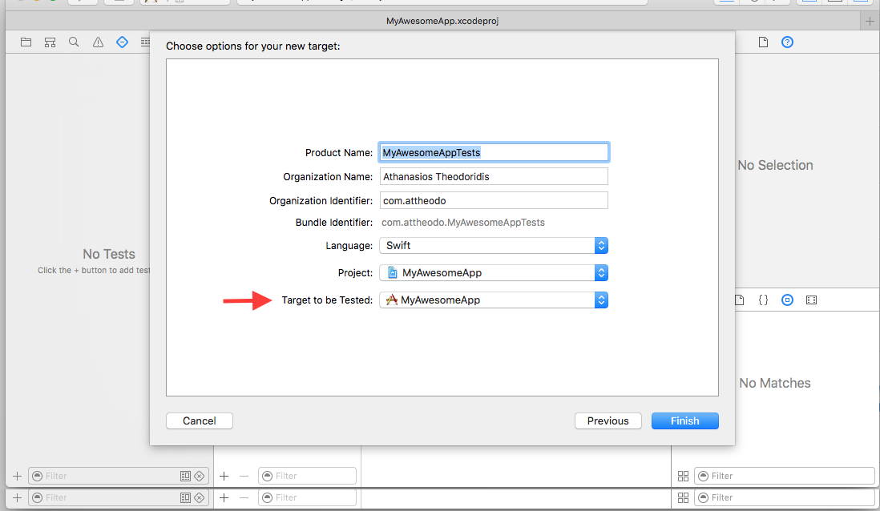Screen dimensions: 880x511
Task: Click the 'No Matches' library text
Action: click(775, 383)
